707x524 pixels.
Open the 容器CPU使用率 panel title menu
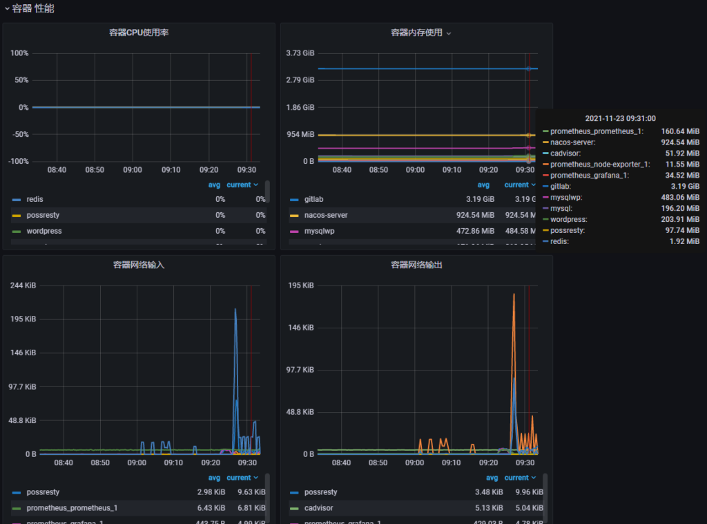(x=139, y=32)
